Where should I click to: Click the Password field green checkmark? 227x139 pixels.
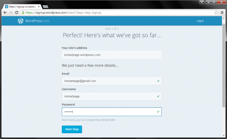158,112
